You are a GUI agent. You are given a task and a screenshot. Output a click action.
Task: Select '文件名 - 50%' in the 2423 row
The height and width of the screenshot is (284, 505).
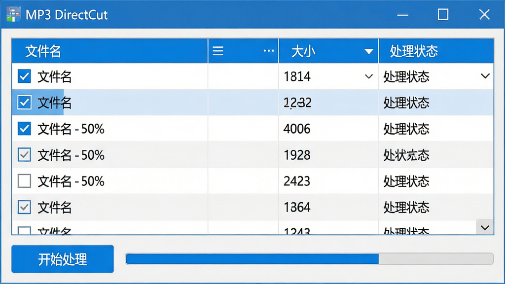[71, 181]
